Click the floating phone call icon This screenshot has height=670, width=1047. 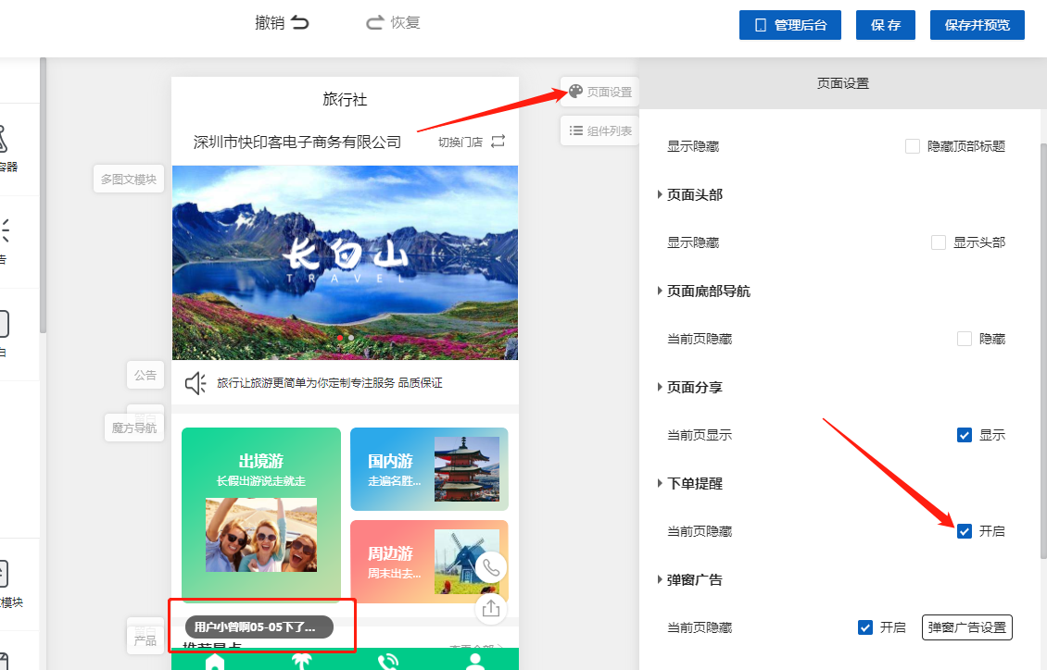(491, 567)
